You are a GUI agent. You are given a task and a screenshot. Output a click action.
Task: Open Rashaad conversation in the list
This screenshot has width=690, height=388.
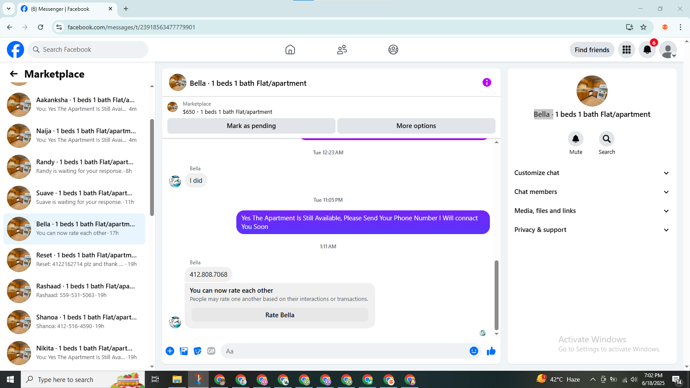74,291
